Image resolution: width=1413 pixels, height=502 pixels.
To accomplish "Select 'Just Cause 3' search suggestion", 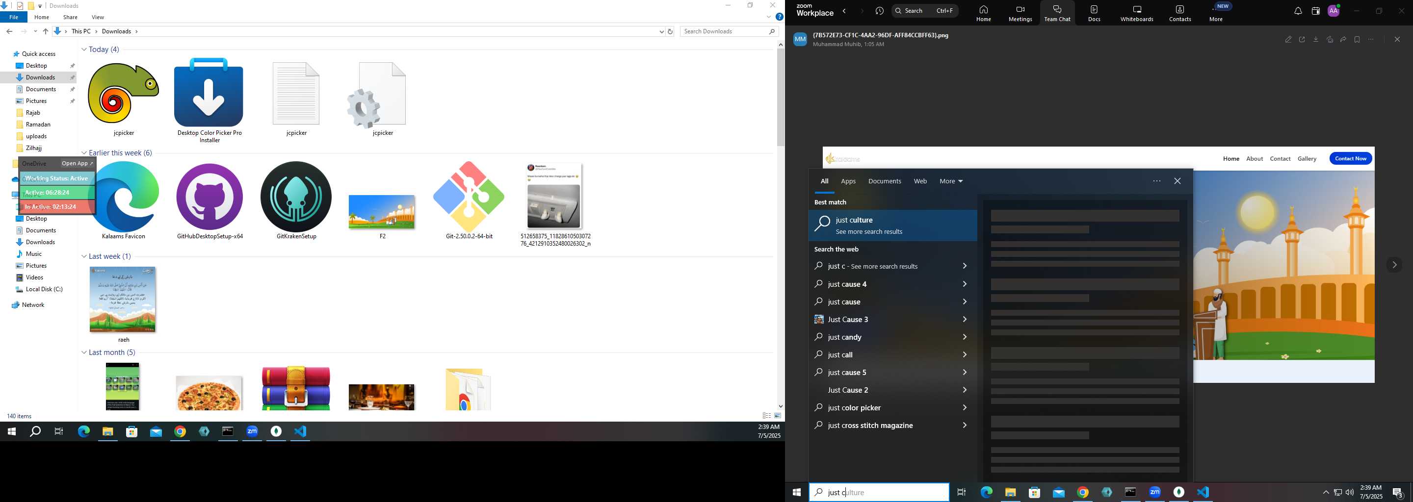I will tap(892, 320).
